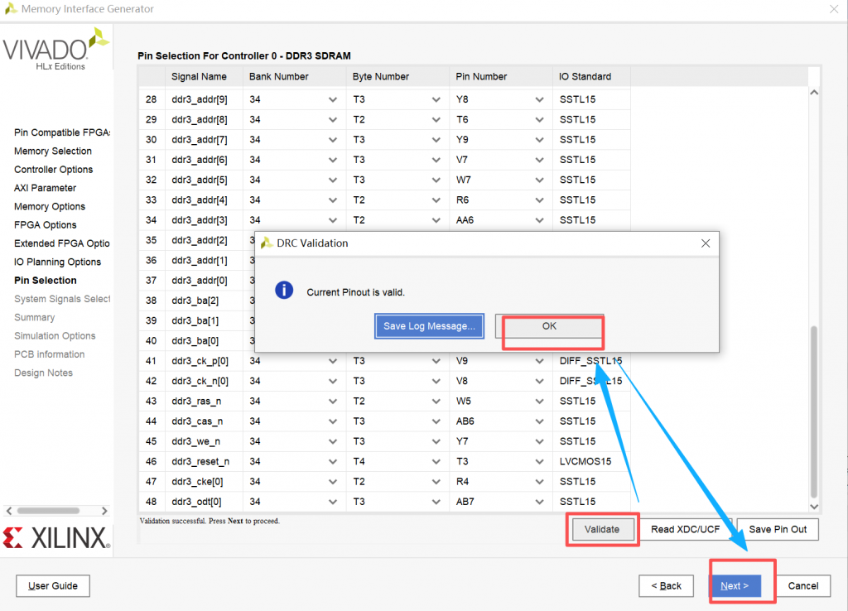848x611 pixels.
Task: Click Save Log Message button
Action: [429, 326]
